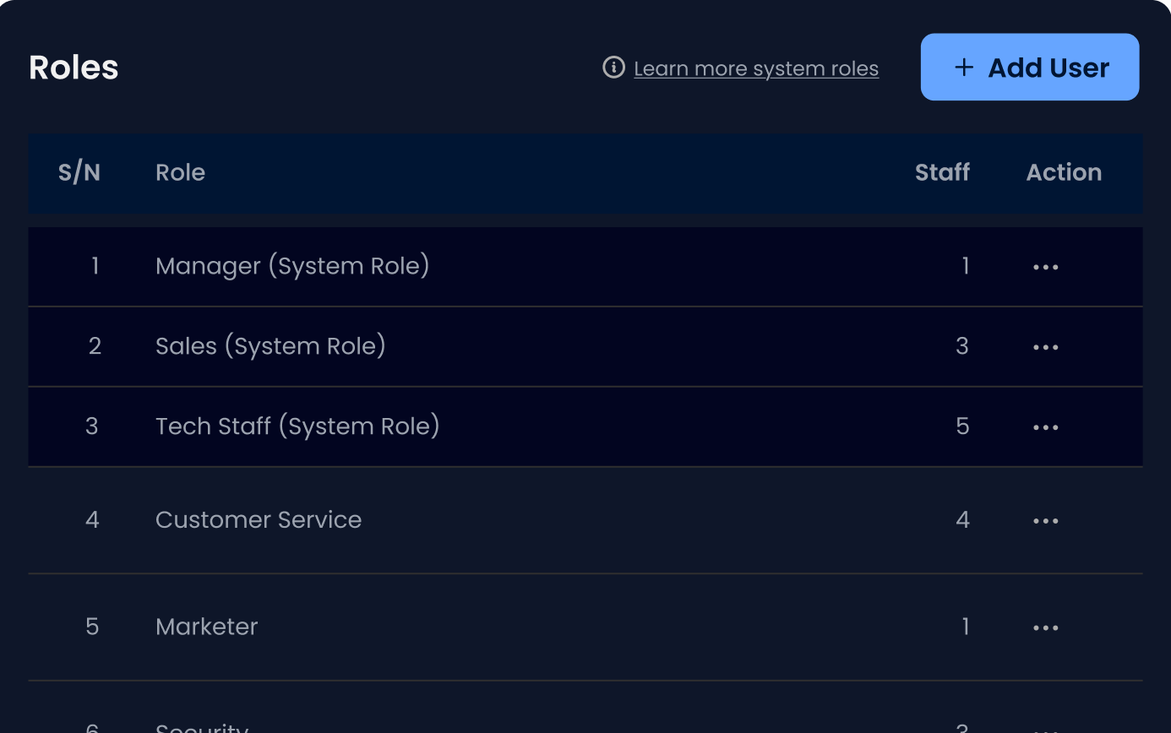Sort by the Staff column header
The height and width of the screenshot is (733, 1171).
942,172
